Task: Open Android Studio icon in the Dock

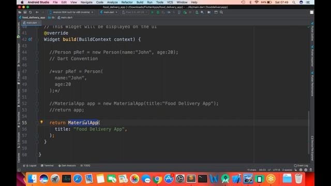Action: (x=225, y=179)
